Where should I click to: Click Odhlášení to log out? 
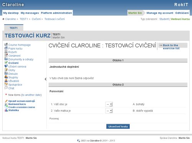[x=182, y=13]
